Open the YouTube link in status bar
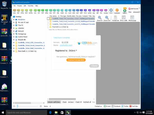The image size is (154, 115). click(133, 106)
